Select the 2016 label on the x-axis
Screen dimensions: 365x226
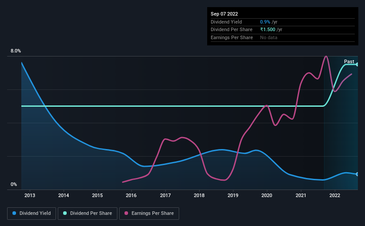coord(131,195)
